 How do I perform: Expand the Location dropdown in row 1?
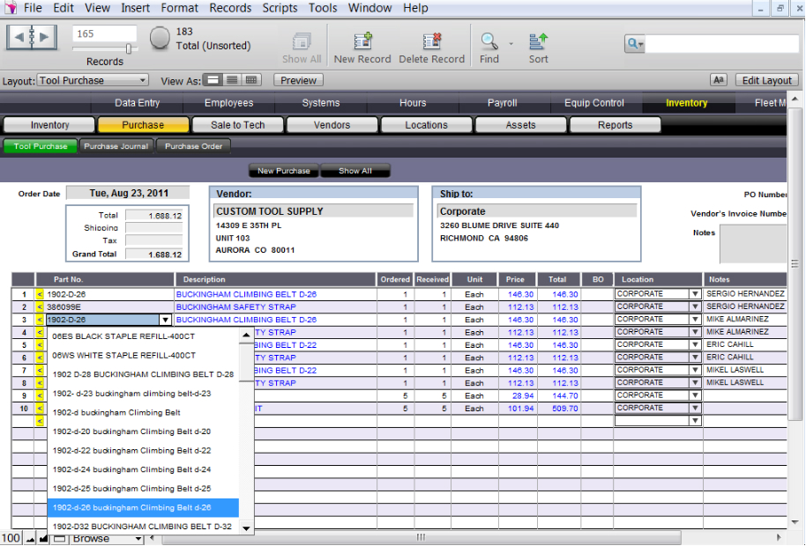coord(695,294)
